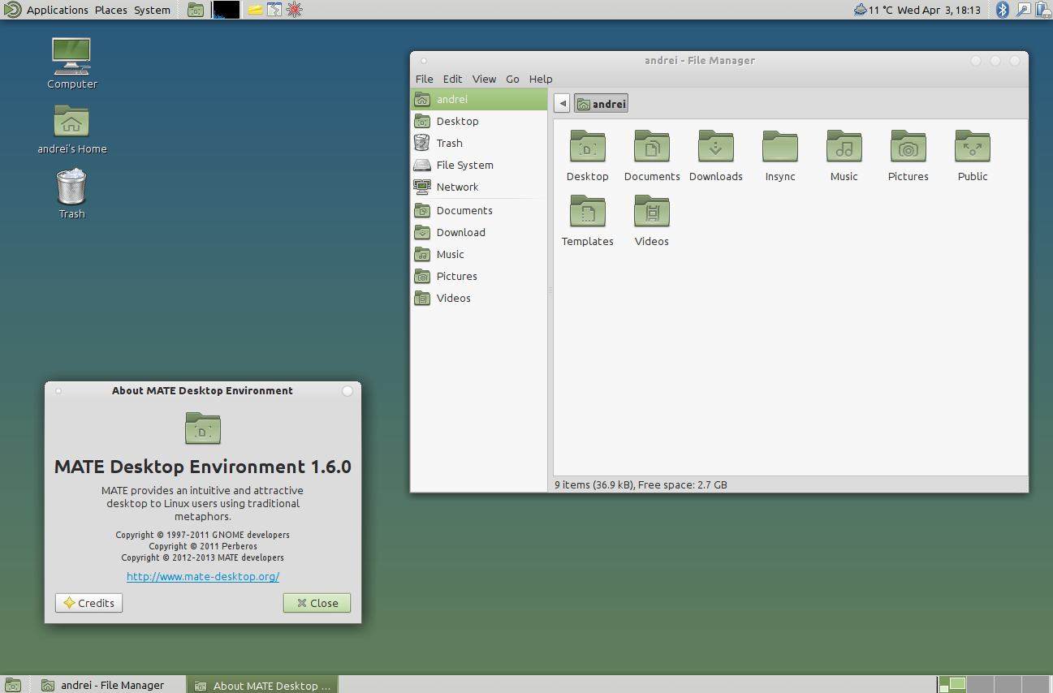This screenshot has width=1053, height=693.
Task: Browse Network from the sidebar
Action: click(x=479, y=187)
